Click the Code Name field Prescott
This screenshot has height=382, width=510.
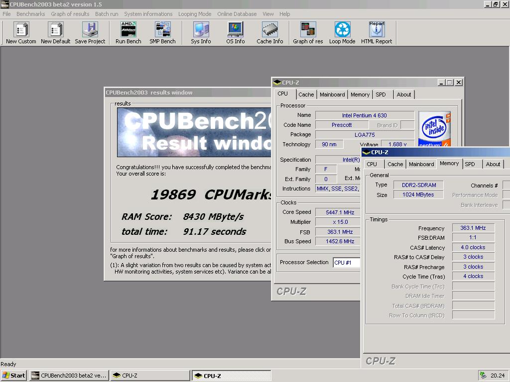coord(342,125)
